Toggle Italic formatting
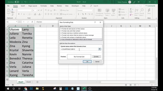163x91 pixels. pos(21,14)
